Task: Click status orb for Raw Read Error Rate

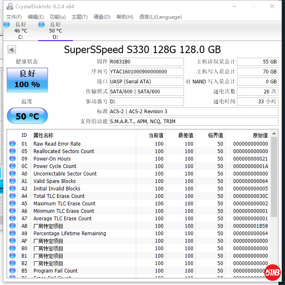Action: 12,144
